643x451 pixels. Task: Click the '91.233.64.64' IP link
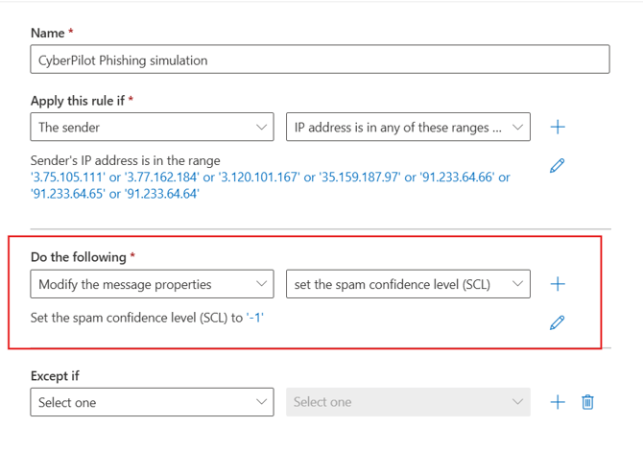167,193
